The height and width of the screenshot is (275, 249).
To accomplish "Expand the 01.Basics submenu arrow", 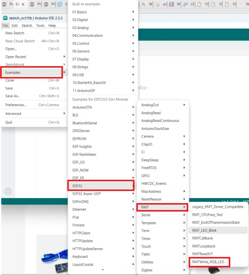I will pos(133,12).
